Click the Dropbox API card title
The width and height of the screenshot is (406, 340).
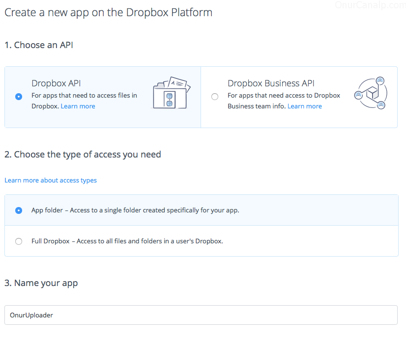coord(56,83)
